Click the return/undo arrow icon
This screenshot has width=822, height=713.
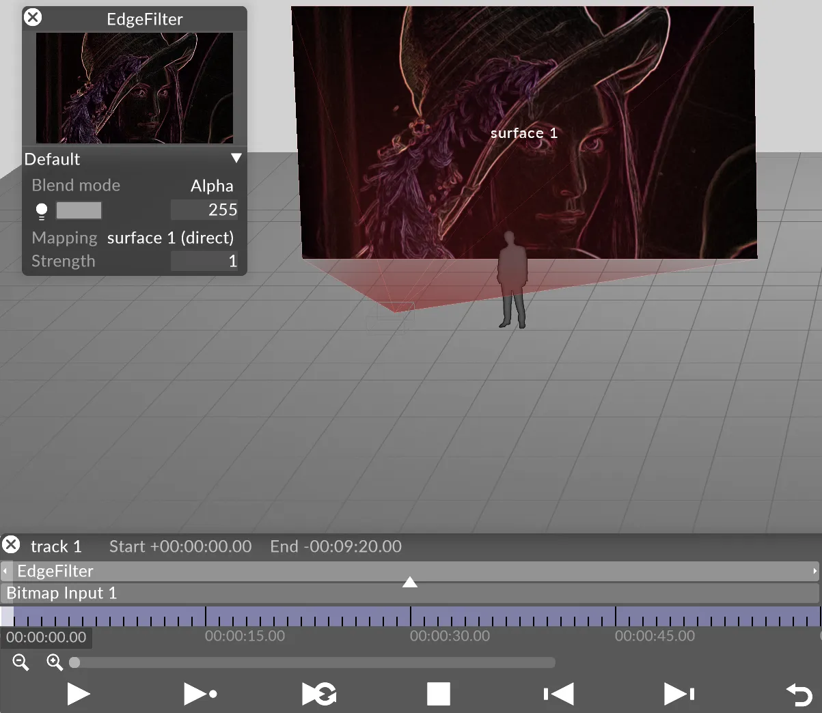[x=798, y=695]
